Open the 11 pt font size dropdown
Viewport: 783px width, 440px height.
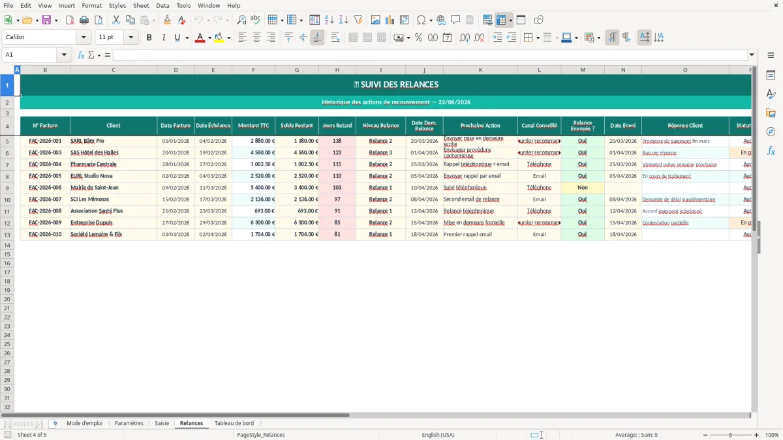point(130,38)
